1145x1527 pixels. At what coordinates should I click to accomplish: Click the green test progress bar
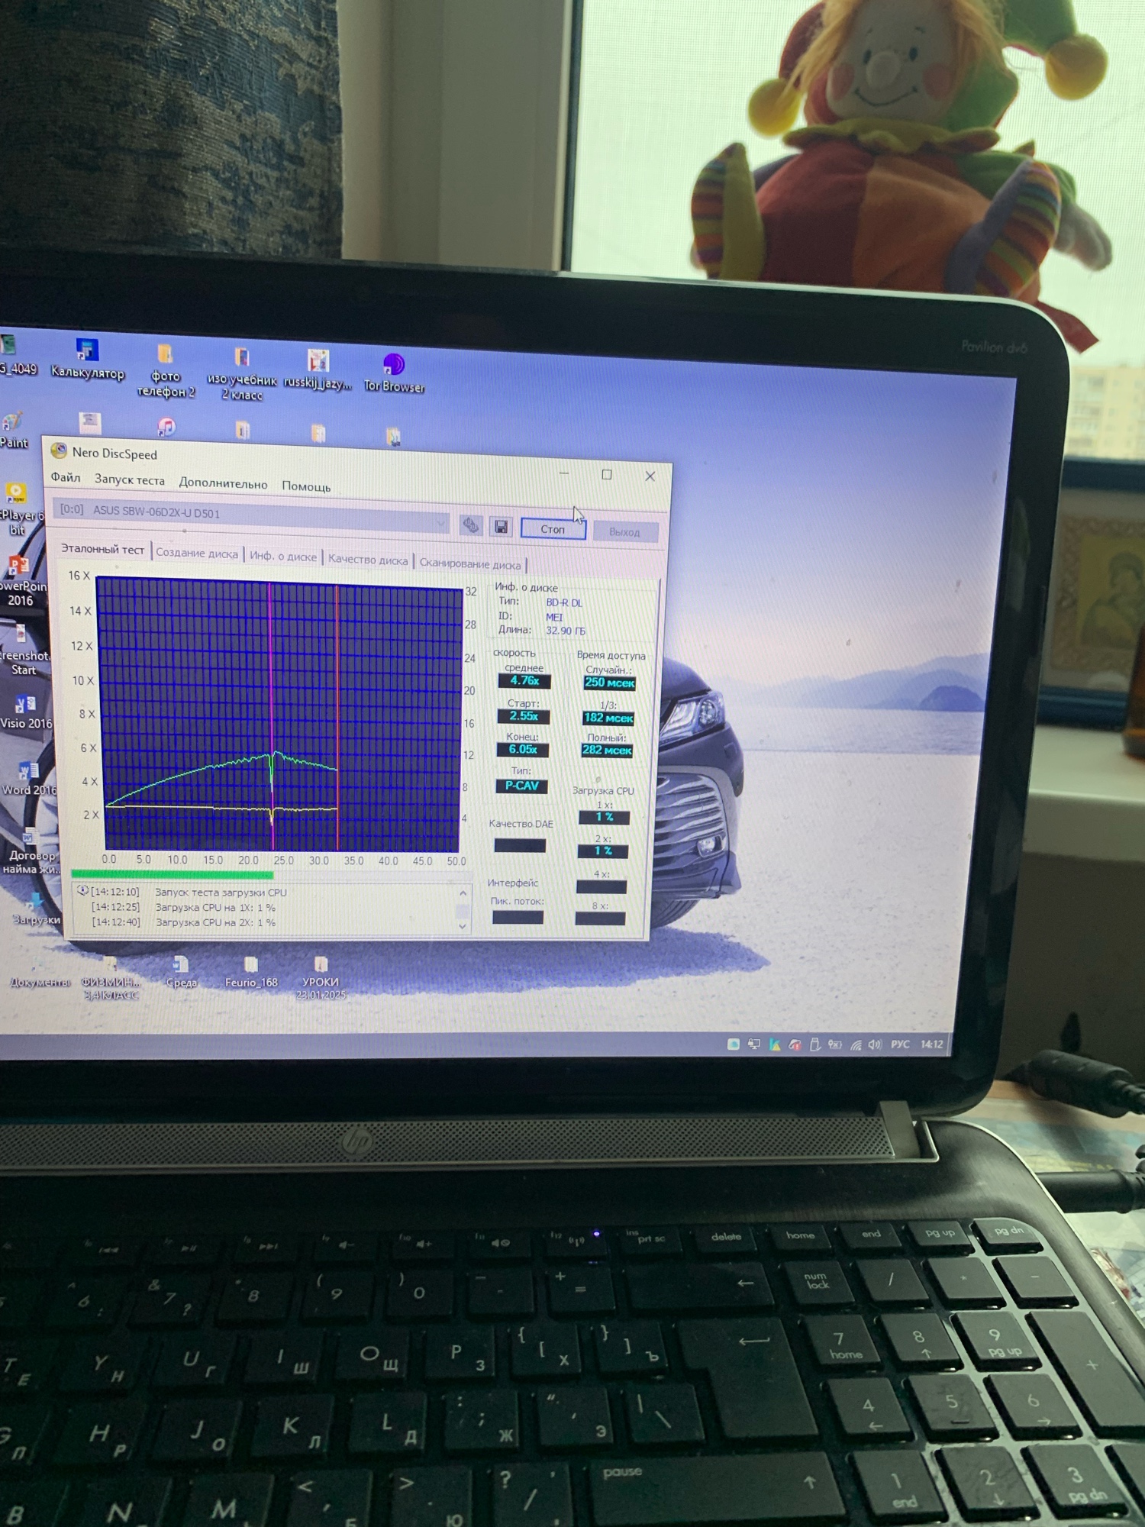click(x=172, y=874)
